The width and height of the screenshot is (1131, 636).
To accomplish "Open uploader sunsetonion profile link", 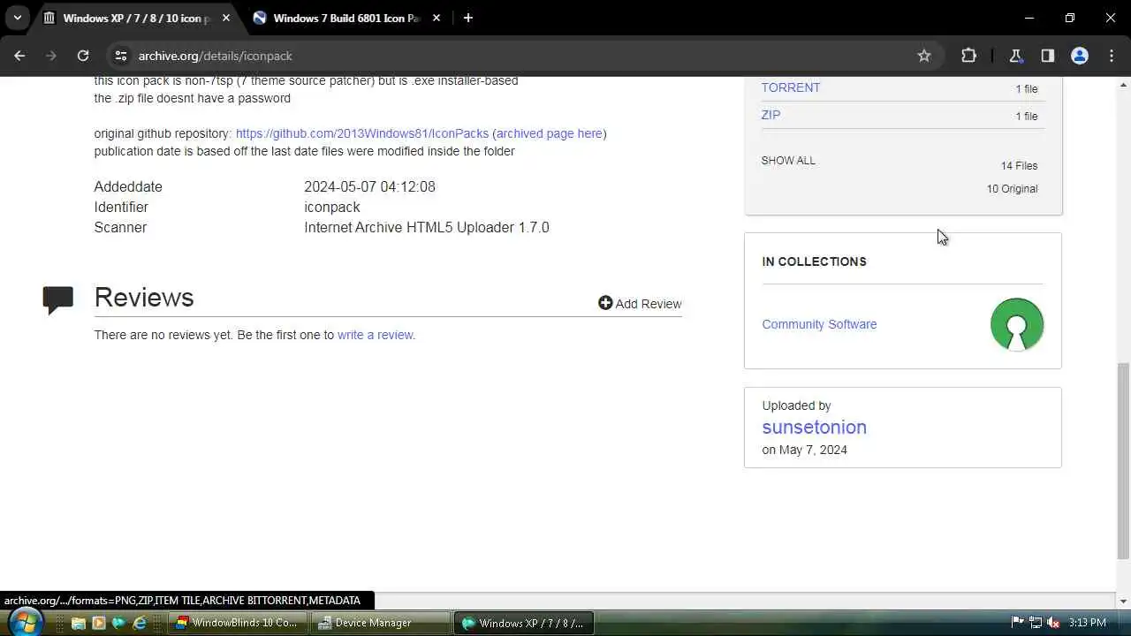I will [814, 427].
